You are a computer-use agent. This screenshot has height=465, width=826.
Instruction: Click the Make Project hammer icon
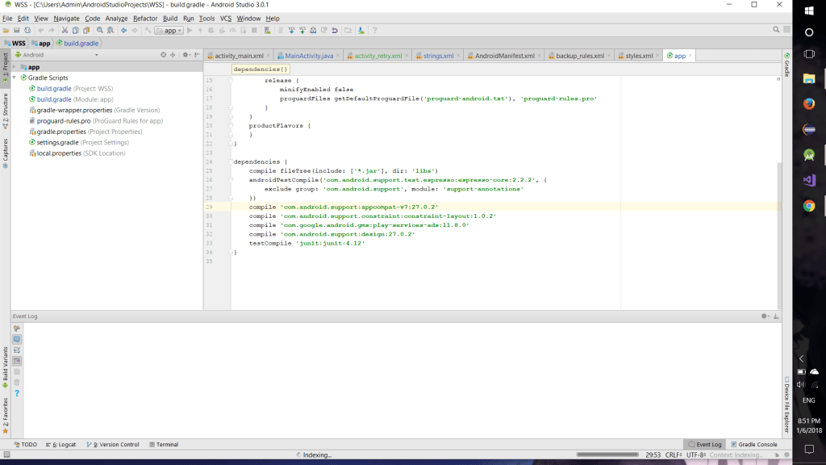pos(147,30)
